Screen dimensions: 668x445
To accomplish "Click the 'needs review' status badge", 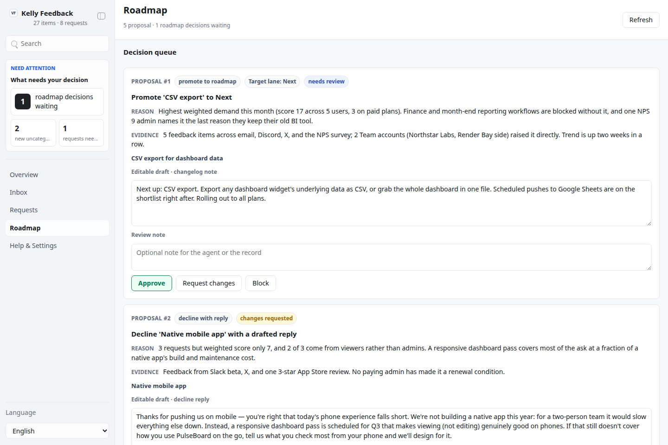I will coord(326,82).
